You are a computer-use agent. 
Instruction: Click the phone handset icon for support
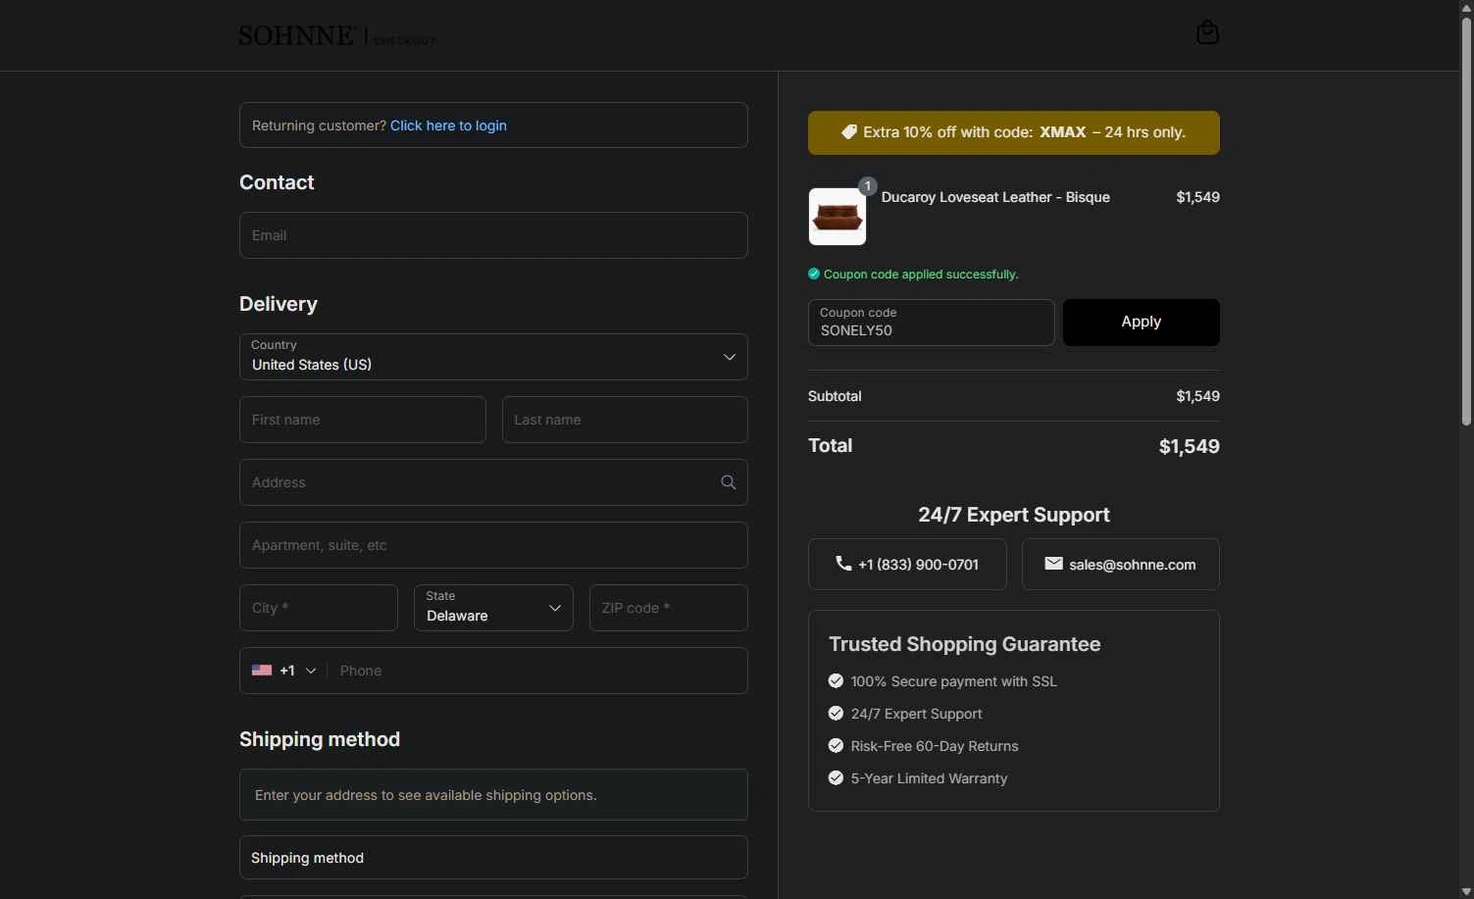point(842,564)
